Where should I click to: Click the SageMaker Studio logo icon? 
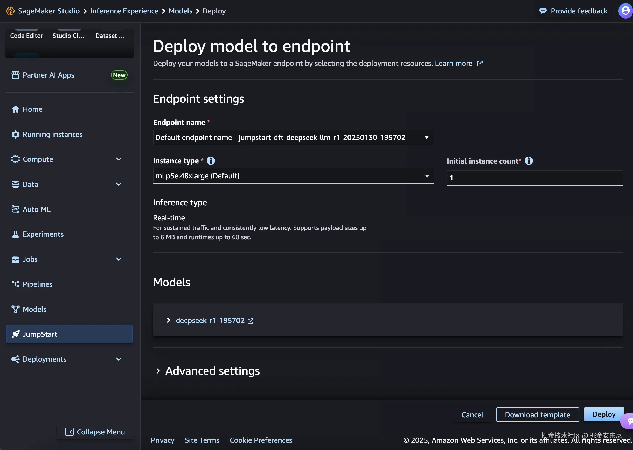click(x=10, y=11)
